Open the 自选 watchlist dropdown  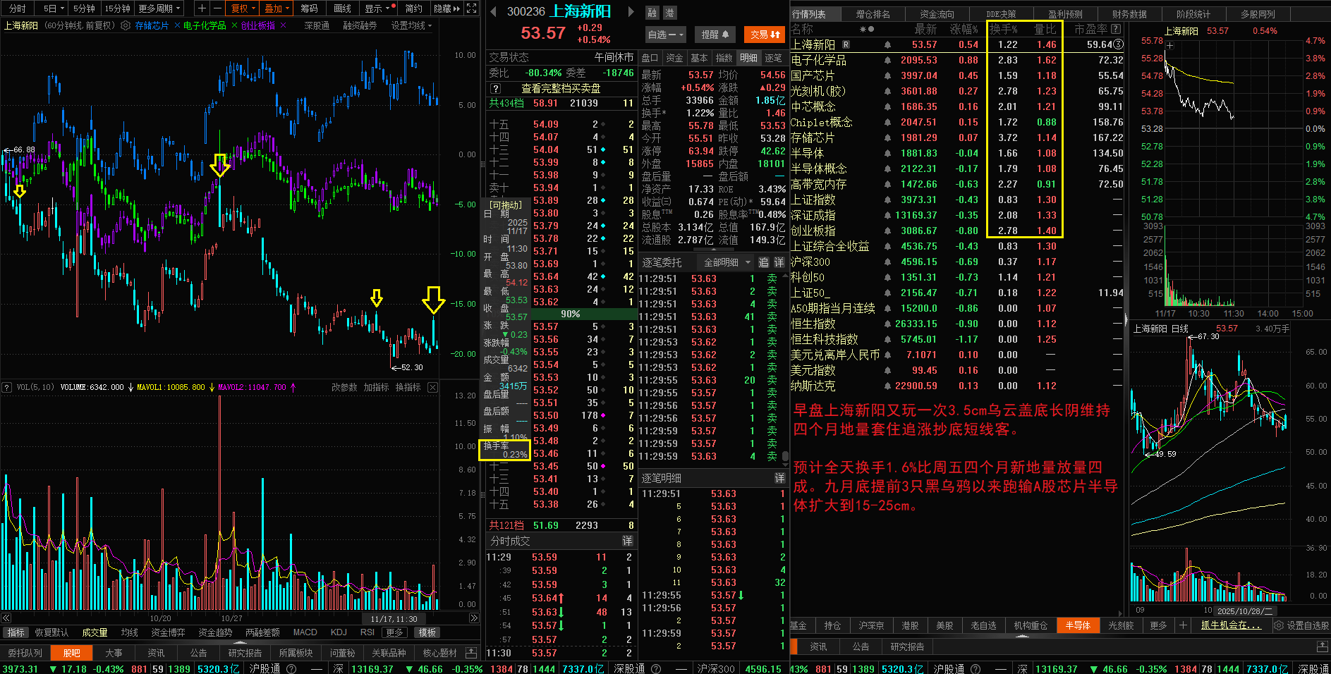[x=666, y=35]
